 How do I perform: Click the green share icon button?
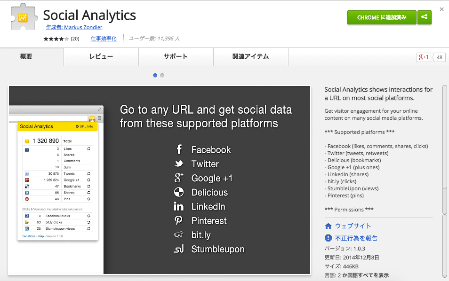(x=425, y=17)
